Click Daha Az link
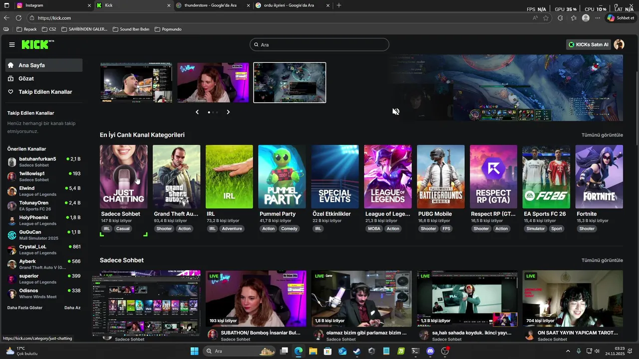Viewport: 639px width, 359px height. [72, 308]
